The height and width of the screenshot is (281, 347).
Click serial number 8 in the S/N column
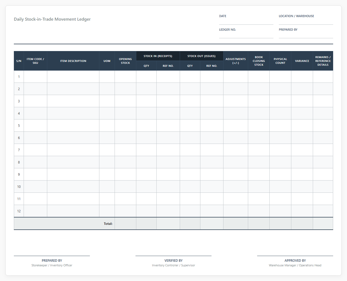[x=19, y=162]
